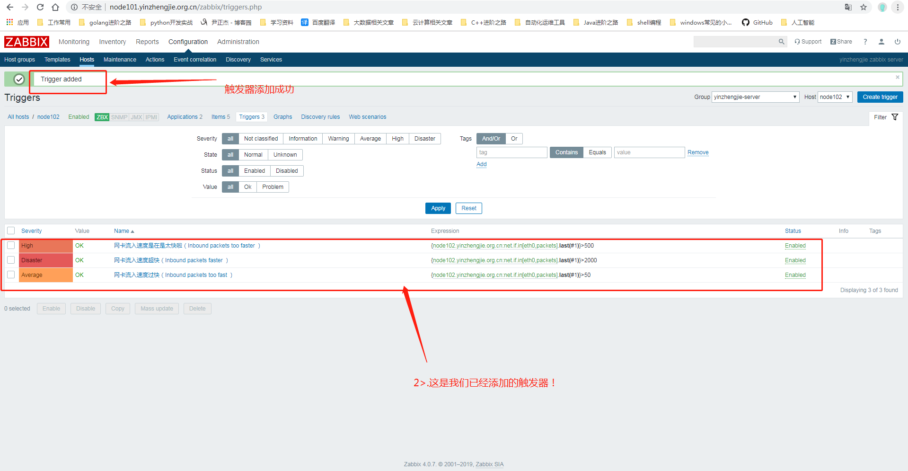Sort by the Severity column header

coord(31,231)
